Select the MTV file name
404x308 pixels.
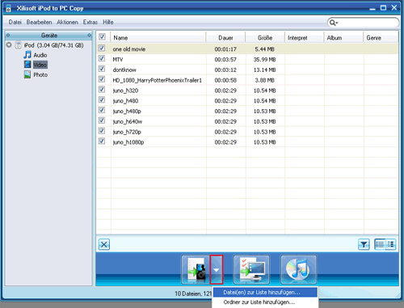pyautogui.click(x=118, y=60)
